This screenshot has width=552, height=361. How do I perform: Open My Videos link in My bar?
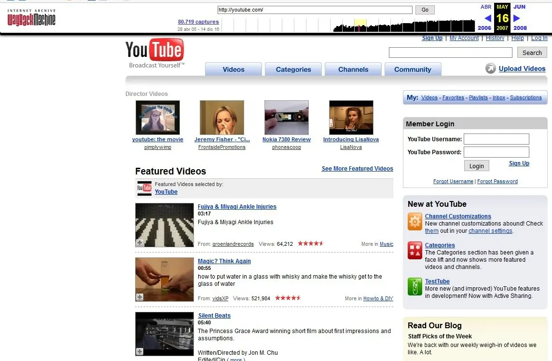[x=429, y=98]
